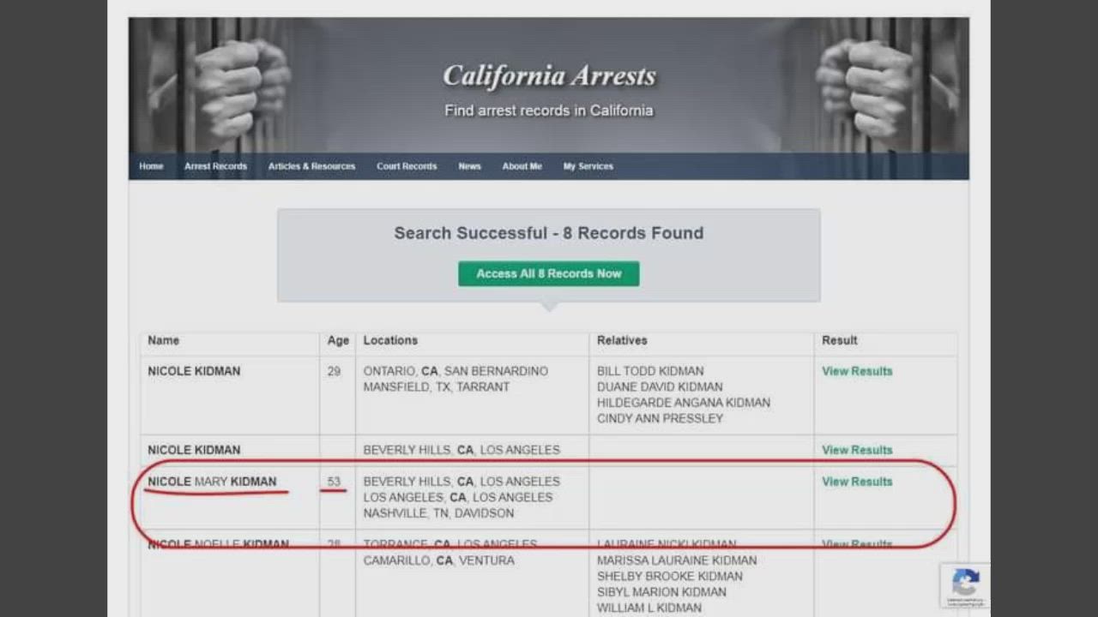Click the Nicole Mary Kidman name entry
This screenshot has width=1098, height=617.
click(x=212, y=482)
